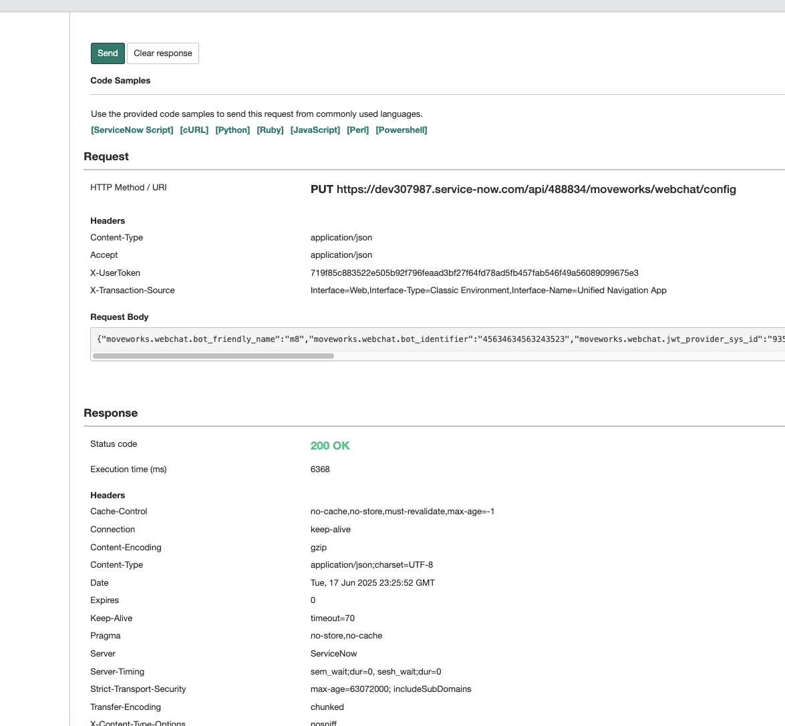Viewport: 785px width, 726px height.
Task: Click the HTTP Method / URI label
Action: click(129, 188)
